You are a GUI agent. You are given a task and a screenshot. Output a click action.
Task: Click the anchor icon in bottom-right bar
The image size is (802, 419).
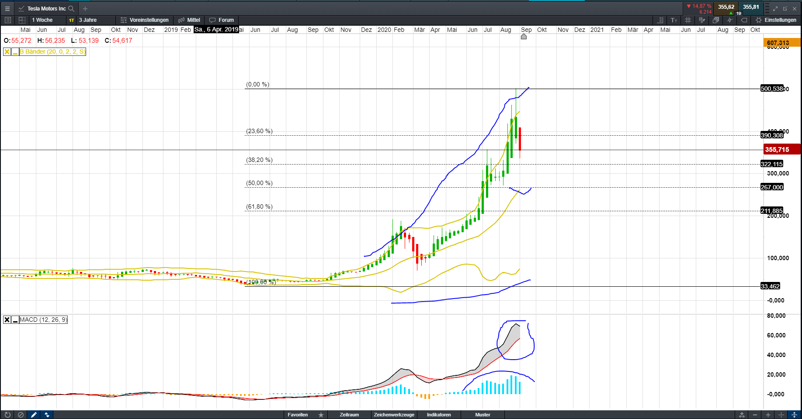742,415
